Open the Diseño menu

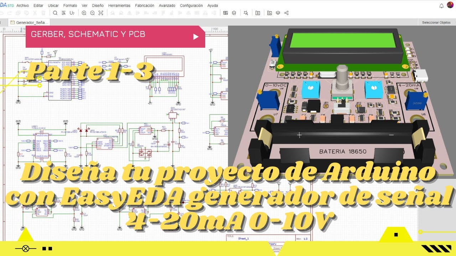[x=98, y=6]
